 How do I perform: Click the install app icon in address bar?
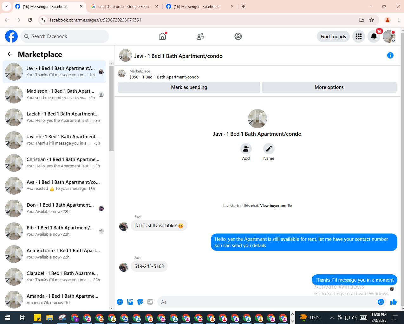click(x=362, y=20)
